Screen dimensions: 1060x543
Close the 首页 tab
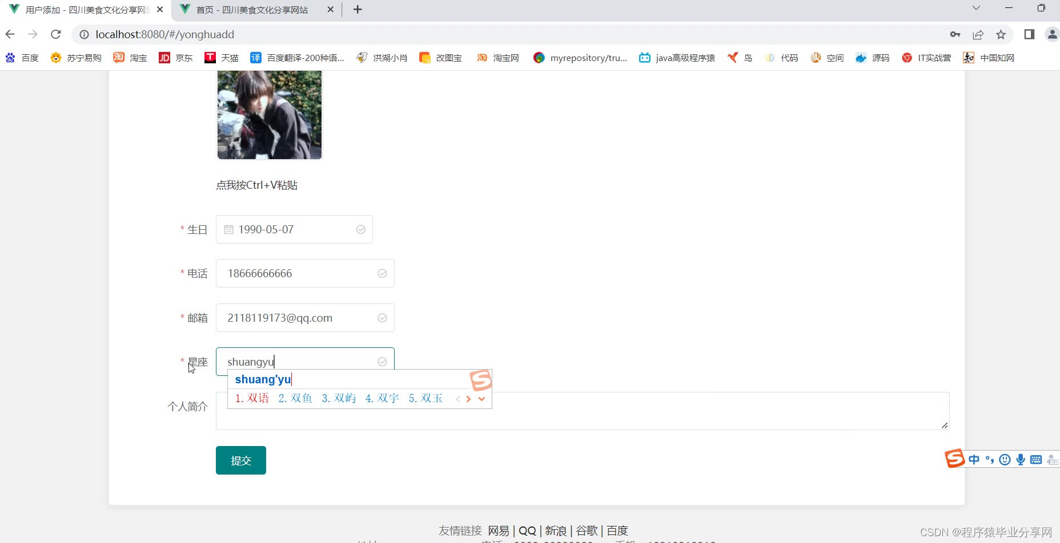click(x=330, y=10)
